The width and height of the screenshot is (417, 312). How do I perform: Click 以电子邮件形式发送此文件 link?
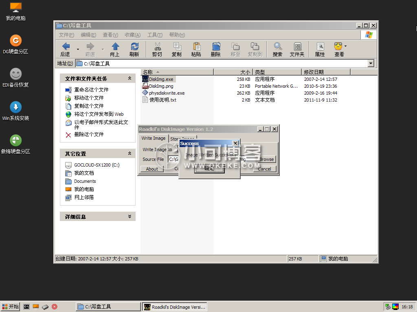(x=101, y=124)
